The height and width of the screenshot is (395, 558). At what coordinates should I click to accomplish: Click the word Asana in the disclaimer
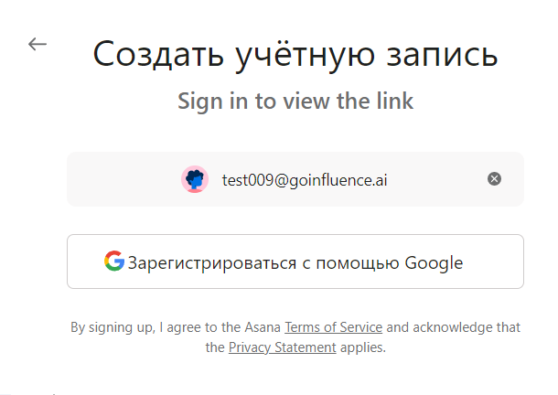coord(263,327)
